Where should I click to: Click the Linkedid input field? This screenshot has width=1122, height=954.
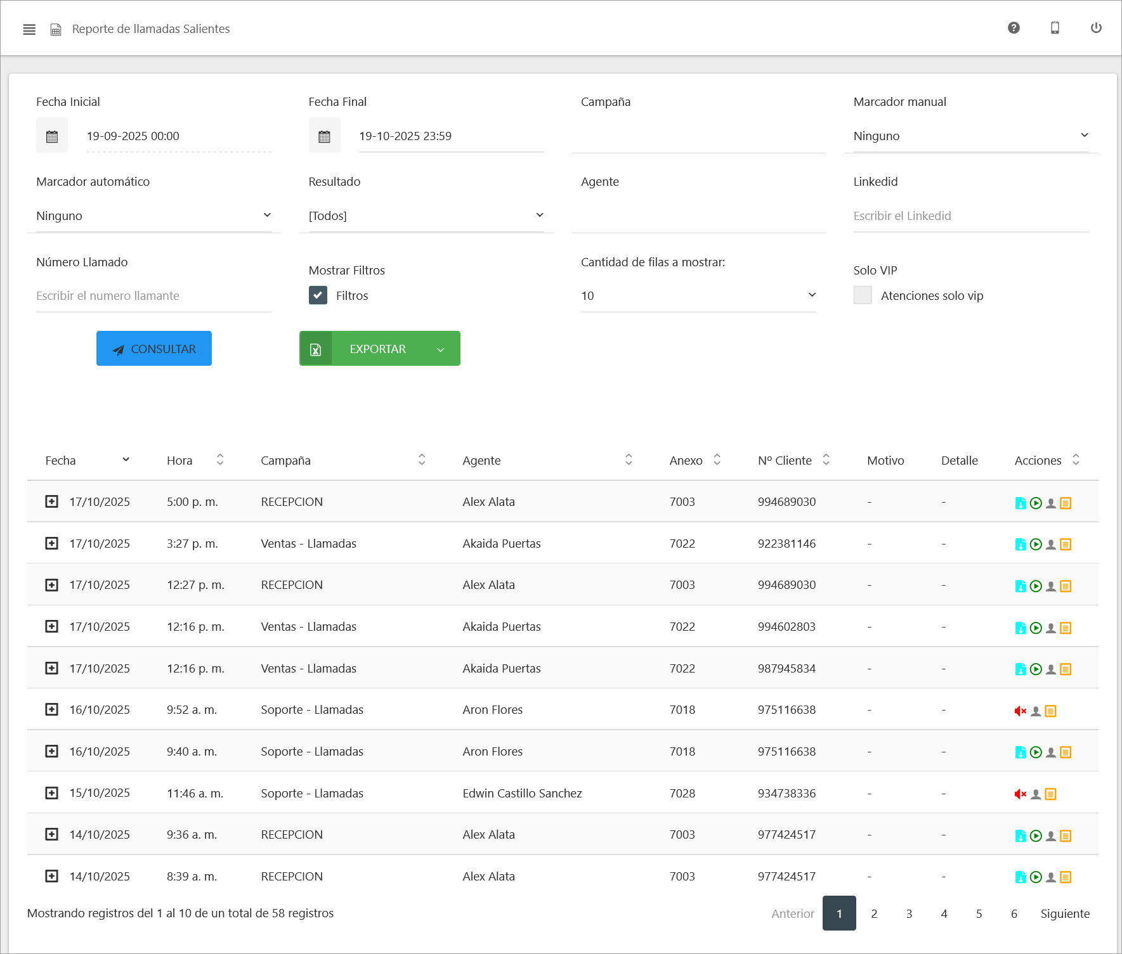click(x=970, y=216)
